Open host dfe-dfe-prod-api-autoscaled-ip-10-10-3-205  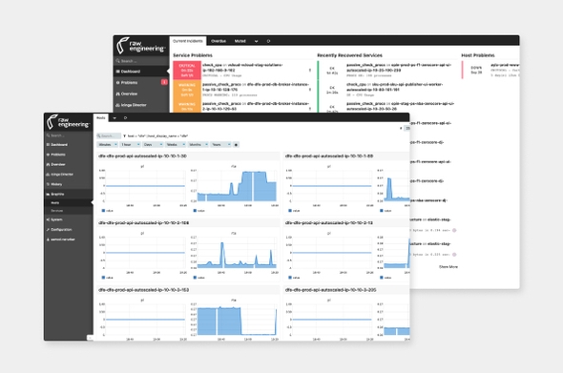(x=330, y=290)
